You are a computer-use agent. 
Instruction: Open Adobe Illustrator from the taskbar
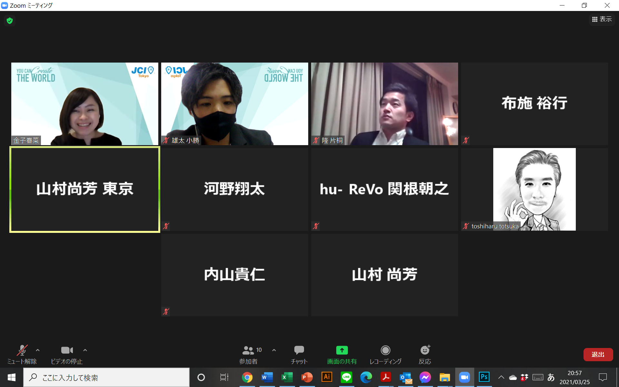(x=327, y=377)
